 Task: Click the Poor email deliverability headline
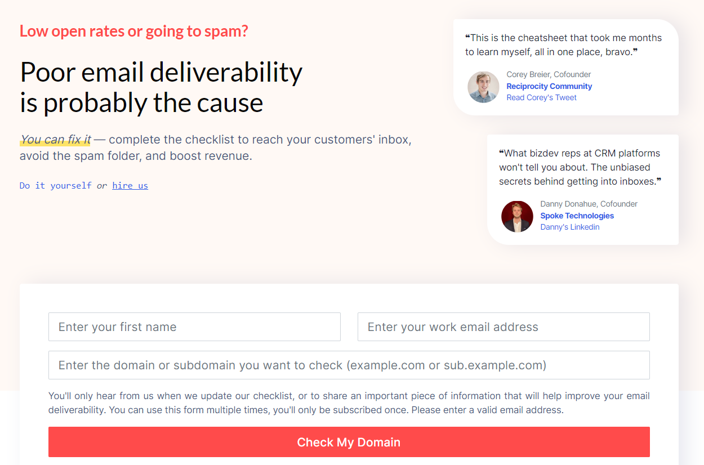pyautogui.click(x=161, y=87)
